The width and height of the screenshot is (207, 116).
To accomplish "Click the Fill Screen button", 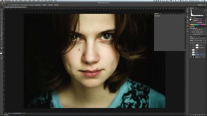I will pyautogui.click(x=50, y=5).
